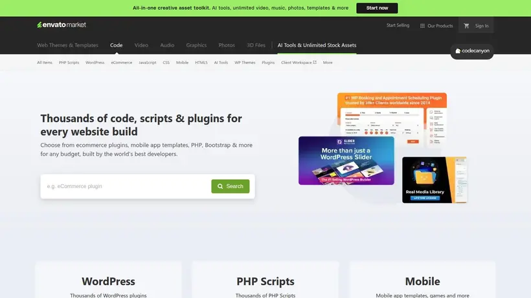531x298 pixels.
Task: Open the WordPress category card heading
Action: [x=108, y=281]
